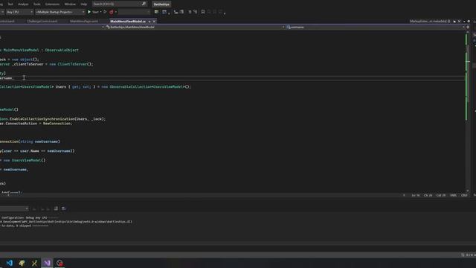The height and width of the screenshot is (268, 476).
Task: Open the Any CPU platform dropdown
Action: tap(20, 12)
